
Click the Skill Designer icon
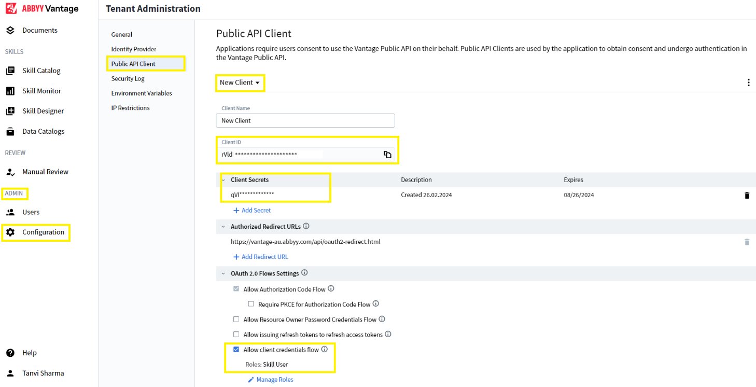[10, 111]
